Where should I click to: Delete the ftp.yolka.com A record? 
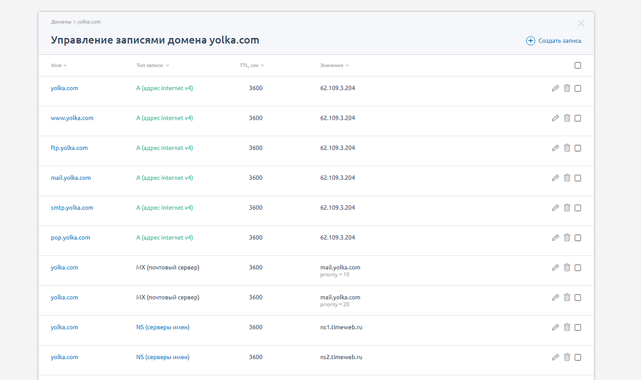[567, 148]
